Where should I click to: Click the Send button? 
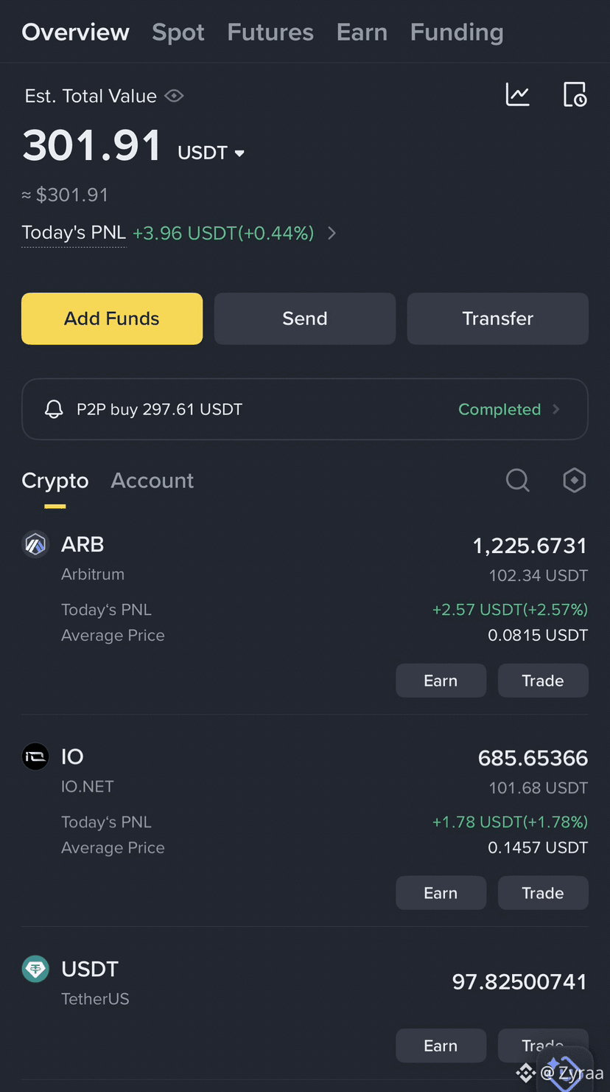point(305,319)
